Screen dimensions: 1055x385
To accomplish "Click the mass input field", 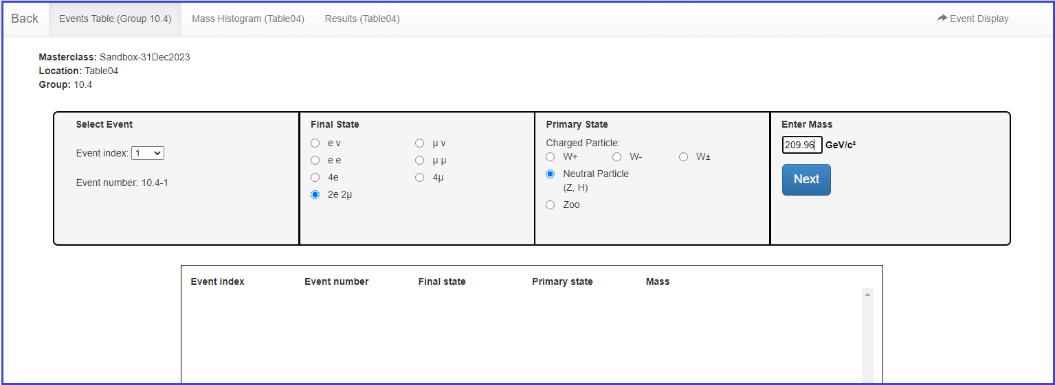I will tap(801, 145).
